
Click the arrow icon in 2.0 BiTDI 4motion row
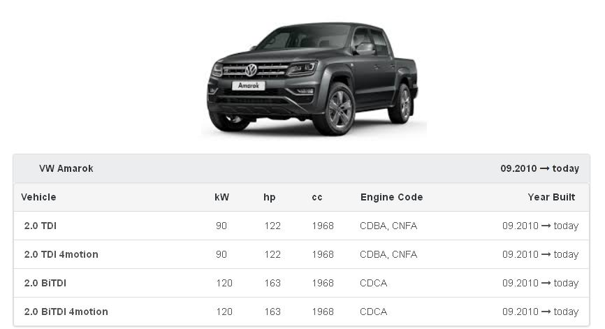pyautogui.click(x=546, y=312)
